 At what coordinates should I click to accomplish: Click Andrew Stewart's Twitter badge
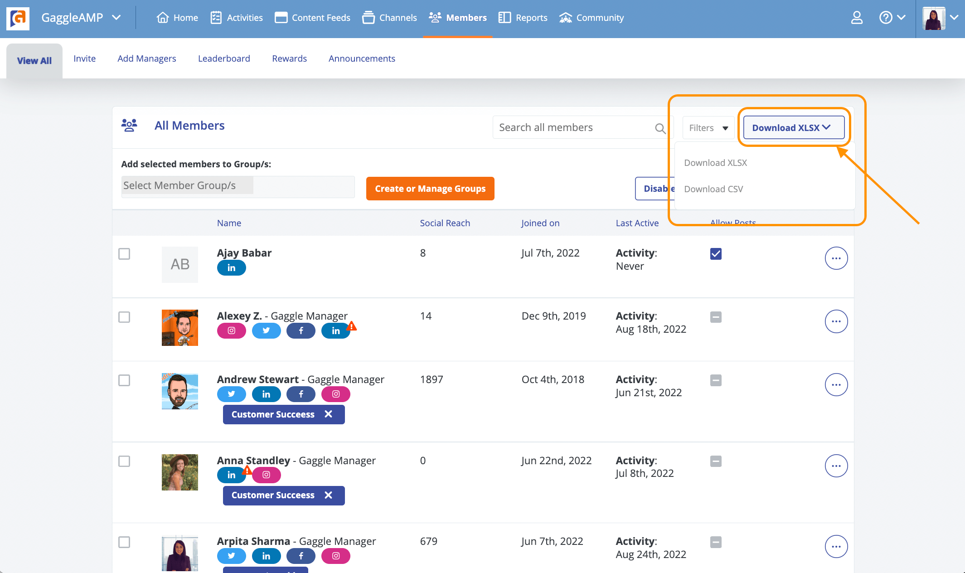point(231,394)
